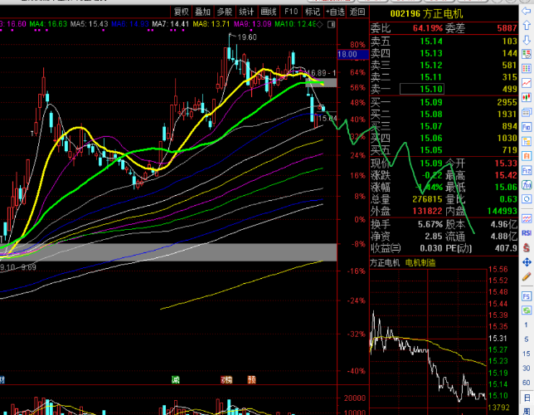Switch to 30-minute period
Screen dimensions: 534x415
pos(527,368)
